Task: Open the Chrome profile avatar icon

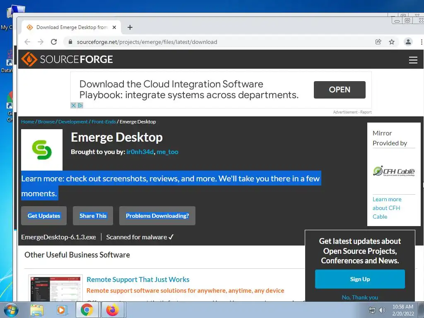Action: coord(408,42)
